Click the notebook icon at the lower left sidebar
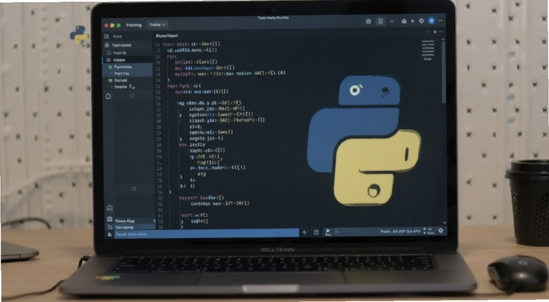Image resolution: width=549 pixels, height=302 pixels. [110, 209]
